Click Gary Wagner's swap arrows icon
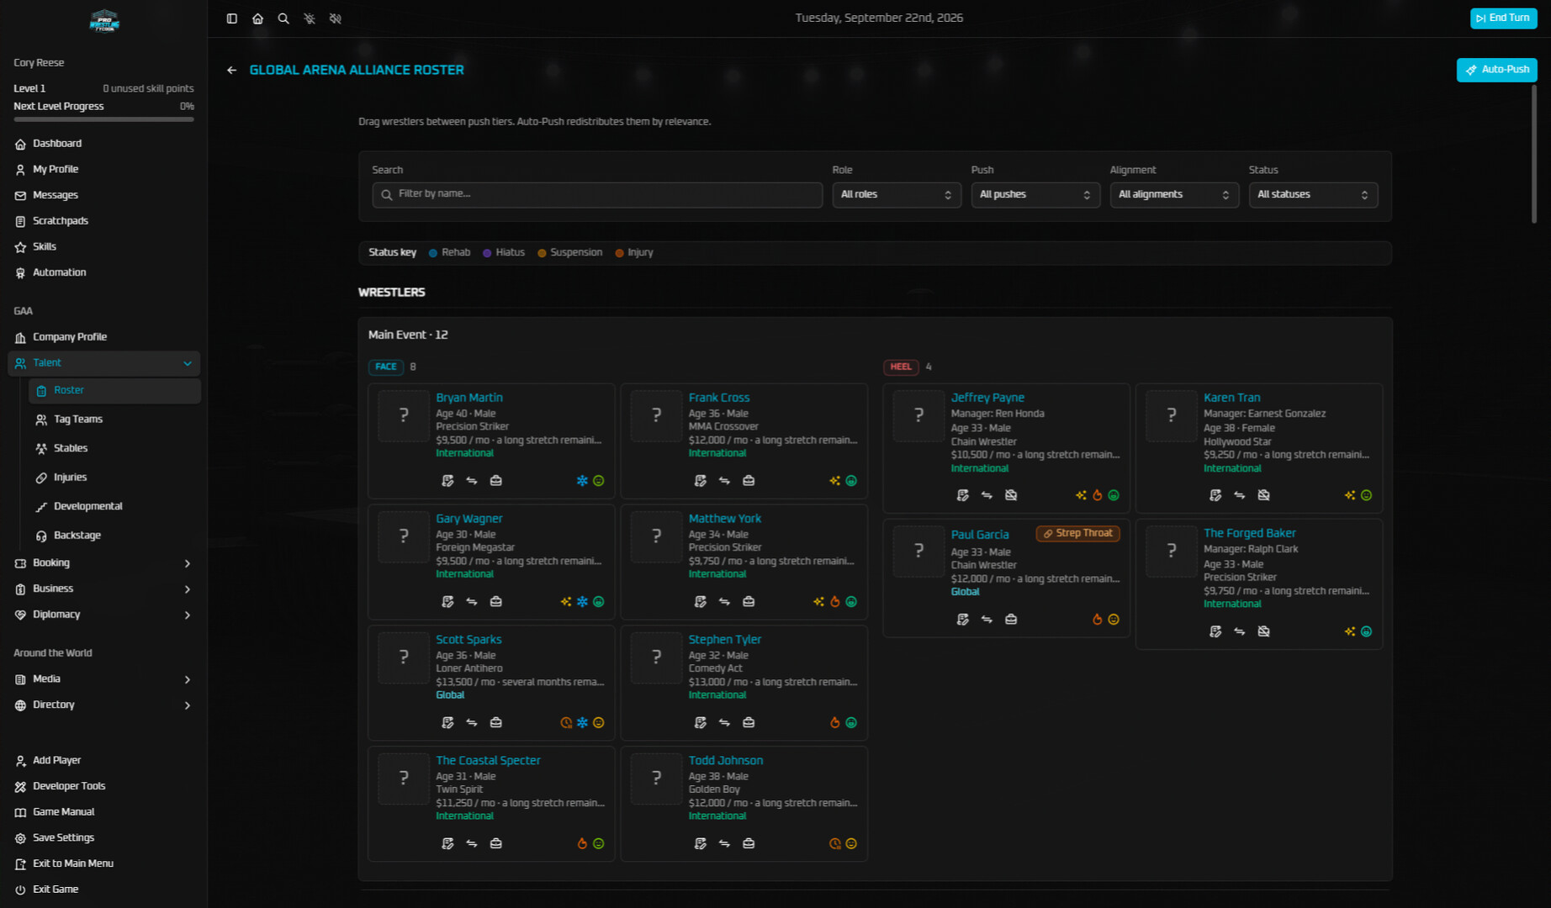Screen dimensions: 1551x908 pos(472,602)
